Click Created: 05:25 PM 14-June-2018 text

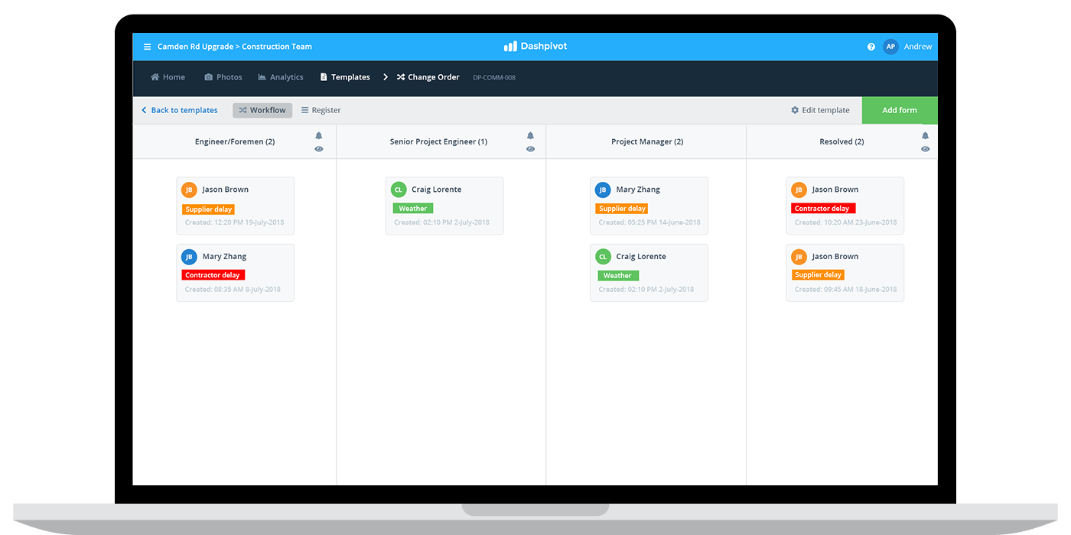coord(649,222)
